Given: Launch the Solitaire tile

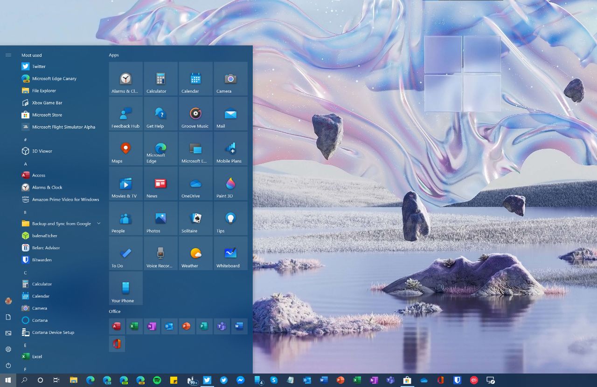Looking at the screenshot, I should click(x=195, y=218).
